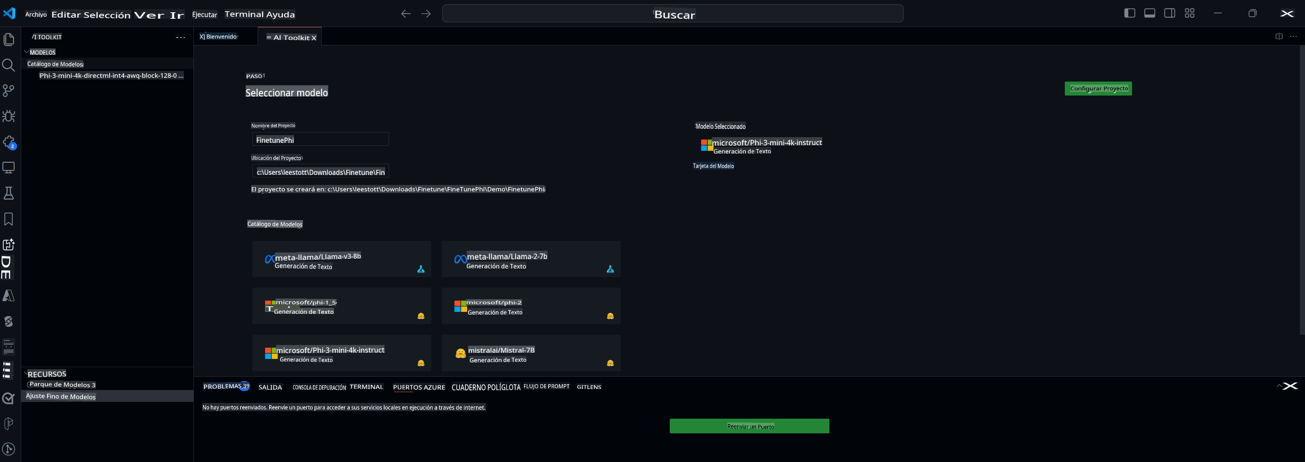This screenshot has height=462, width=1305.
Task: Split the editor to the right
Action: click(1279, 37)
